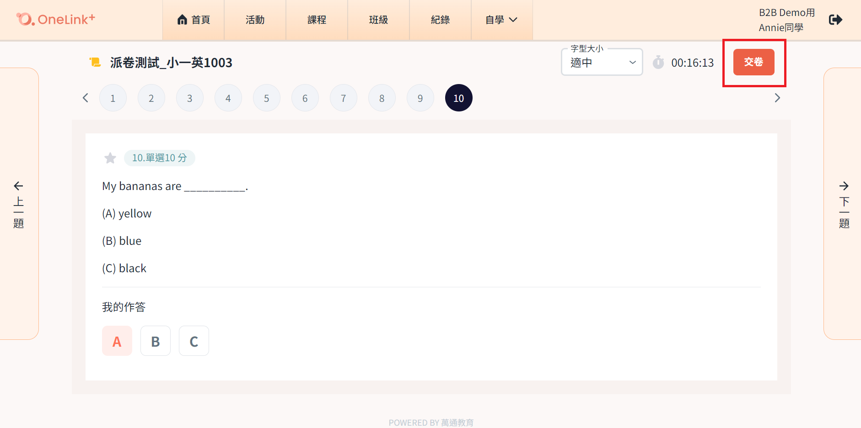Image resolution: width=861 pixels, height=428 pixels.
Task: Click the timer value 00:16:13
Action: click(x=692, y=63)
